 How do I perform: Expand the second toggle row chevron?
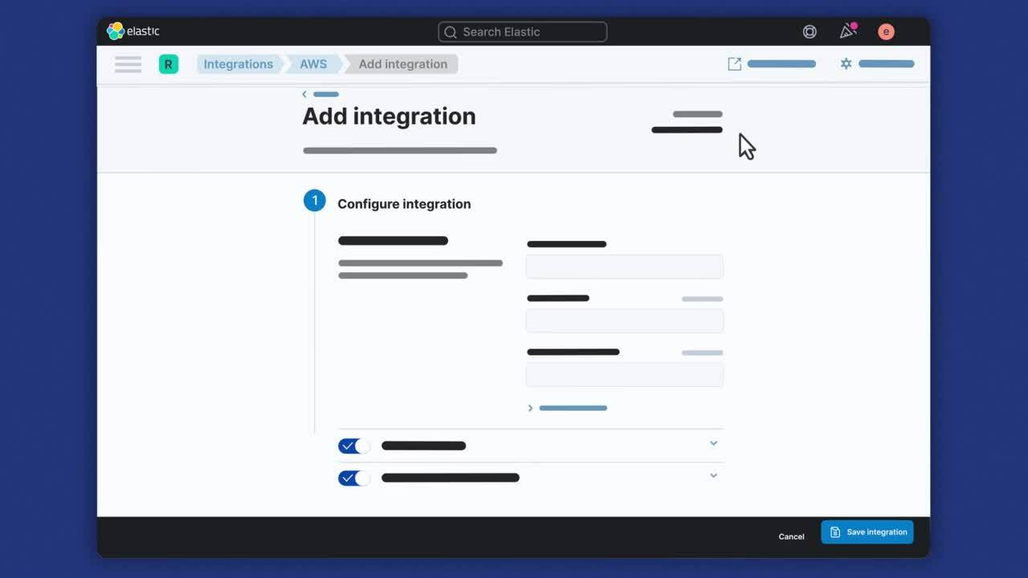713,475
